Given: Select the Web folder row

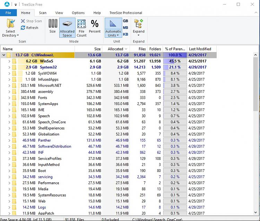Looking at the screenshot, I should [109, 201].
